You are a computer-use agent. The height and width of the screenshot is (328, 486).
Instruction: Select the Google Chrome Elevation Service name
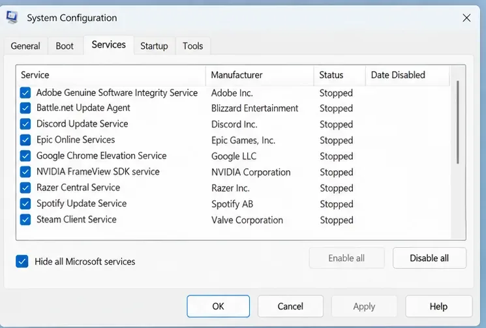point(101,156)
